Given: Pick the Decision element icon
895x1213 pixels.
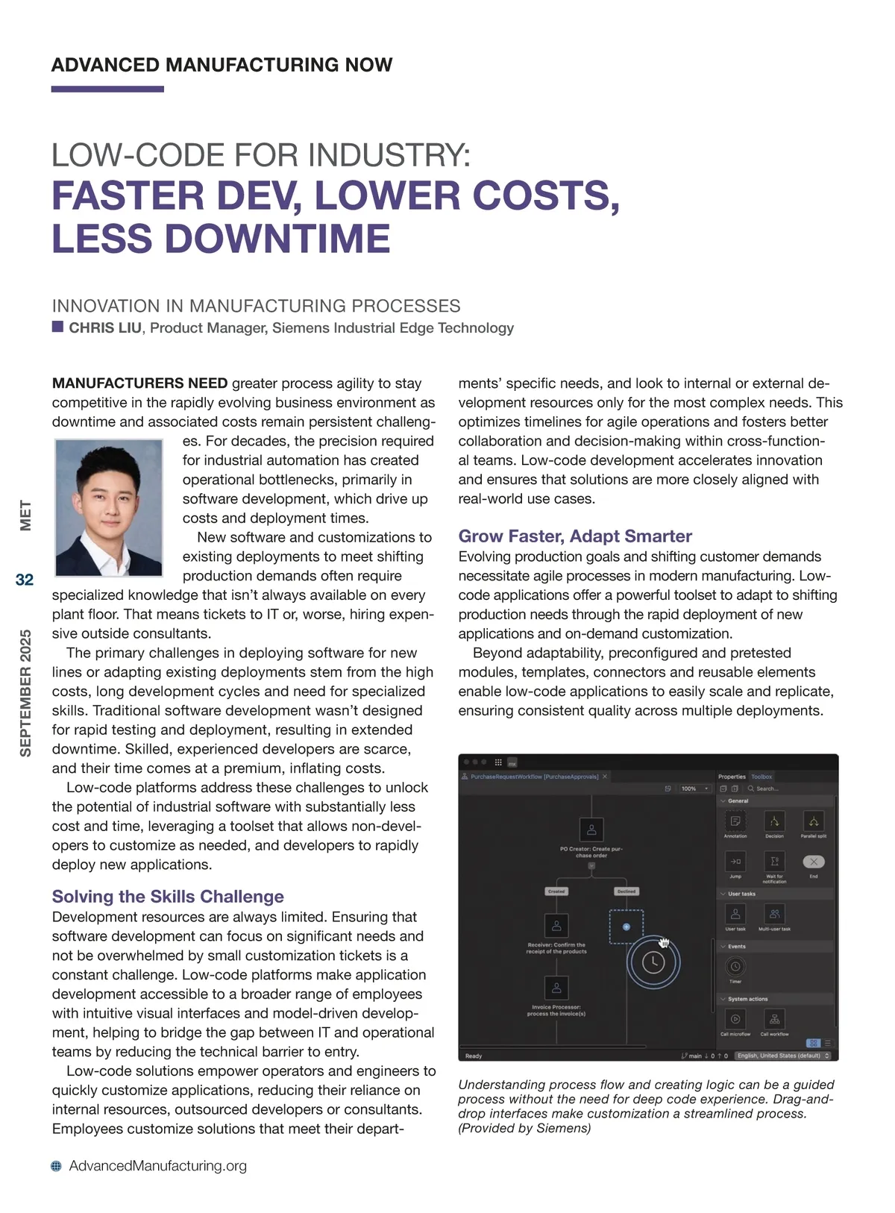Looking at the screenshot, I should click(x=774, y=821).
